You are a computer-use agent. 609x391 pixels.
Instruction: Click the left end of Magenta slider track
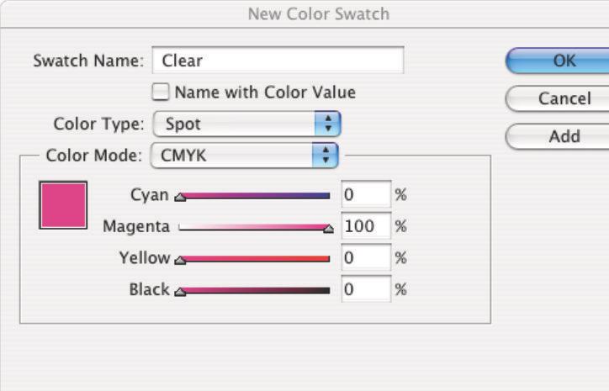point(183,227)
